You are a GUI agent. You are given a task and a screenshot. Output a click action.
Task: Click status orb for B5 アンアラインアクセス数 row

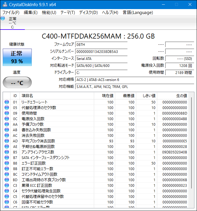tap(7, 152)
